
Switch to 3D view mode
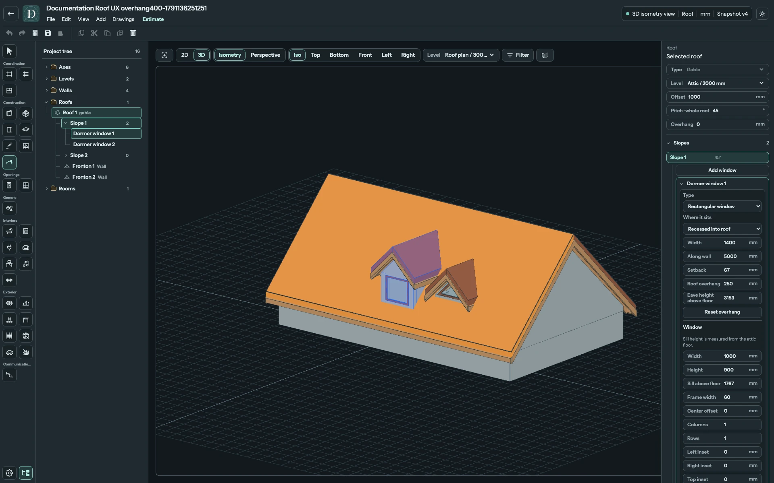202,55
